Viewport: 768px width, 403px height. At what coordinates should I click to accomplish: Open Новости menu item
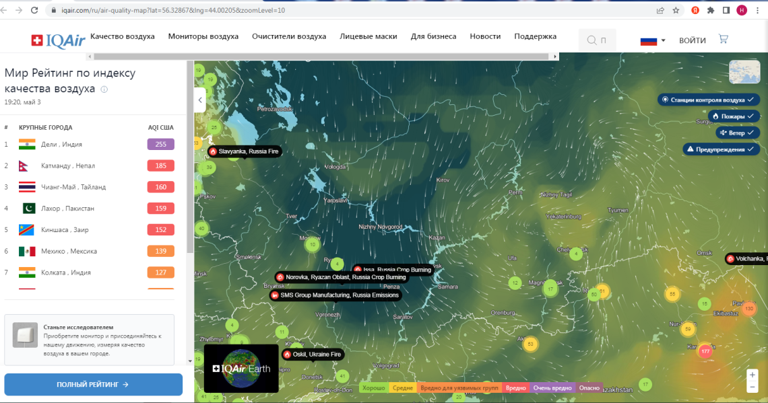pyautogui.click(x=485, y=36)
